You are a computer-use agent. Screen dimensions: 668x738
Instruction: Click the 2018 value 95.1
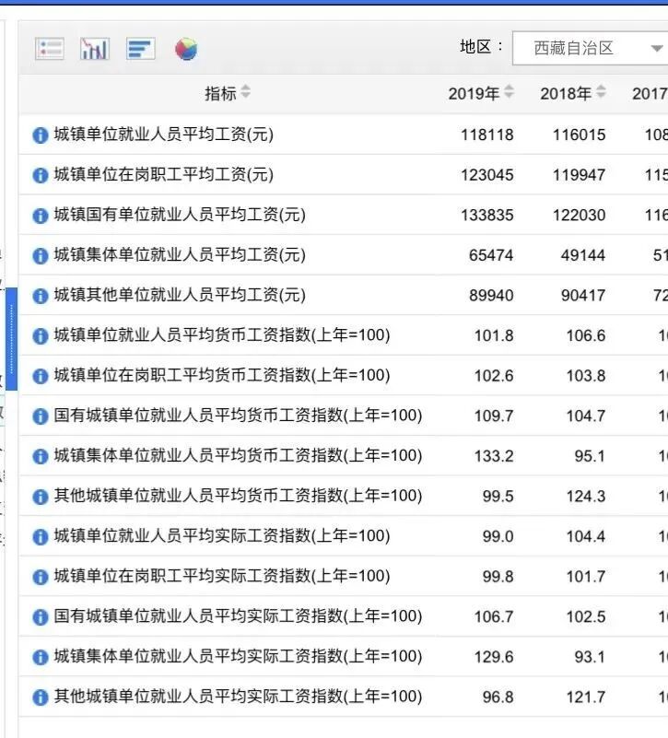(590, 456)
